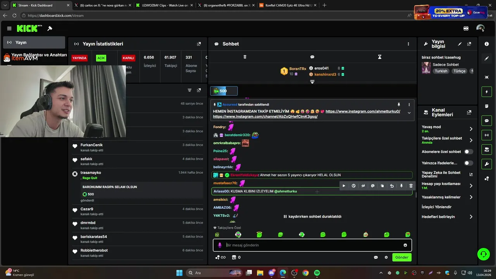Switch to UZAYOZBAY Clips browser tab
496x279 pixels.
pos(165,5)
